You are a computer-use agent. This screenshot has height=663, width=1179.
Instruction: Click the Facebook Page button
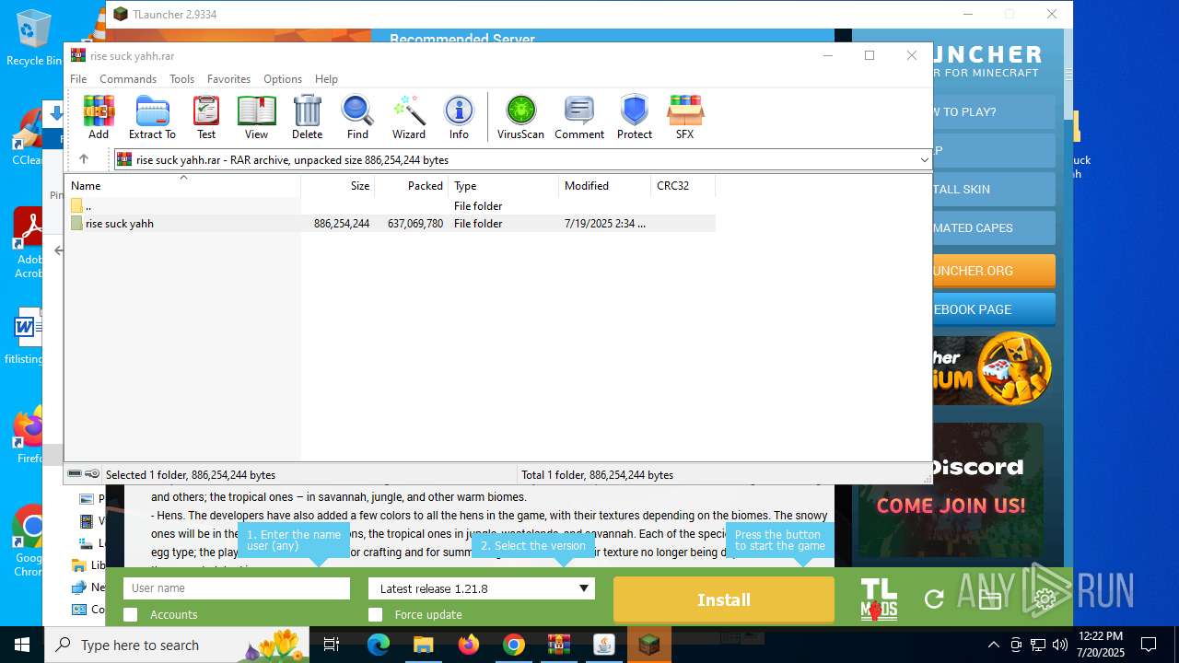tap(994, 309)
